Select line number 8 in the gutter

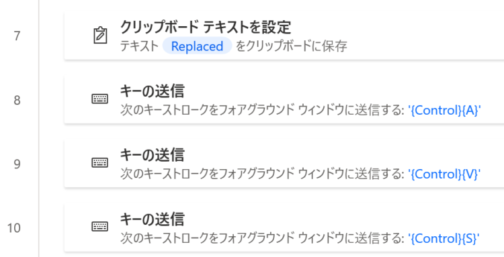[17, 100]
